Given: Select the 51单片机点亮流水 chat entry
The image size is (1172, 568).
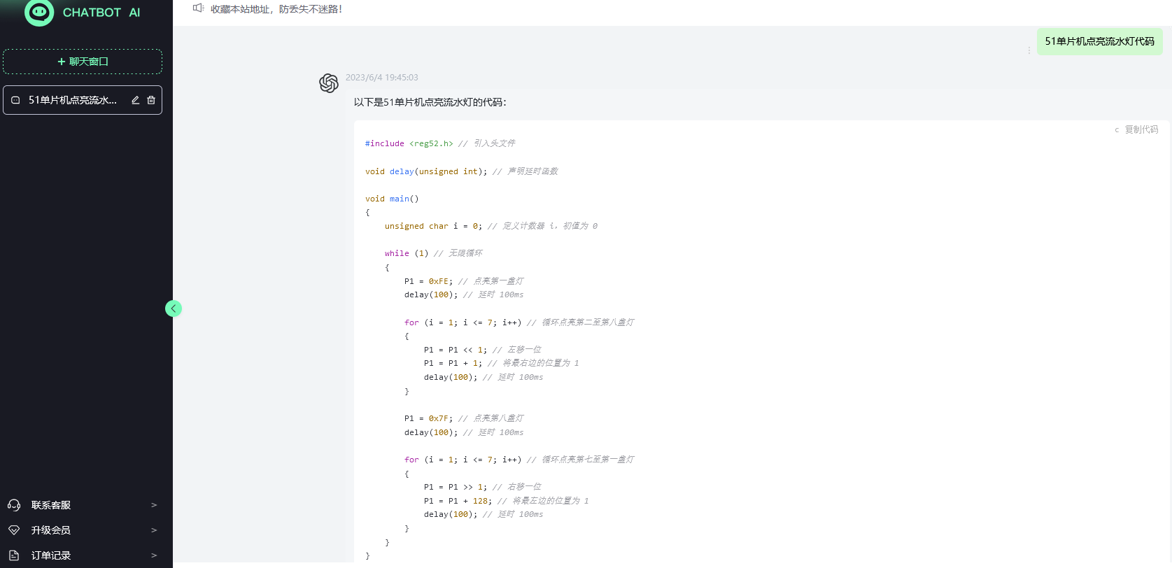Looking at the screenshot, I should click(x=83, y=100).
